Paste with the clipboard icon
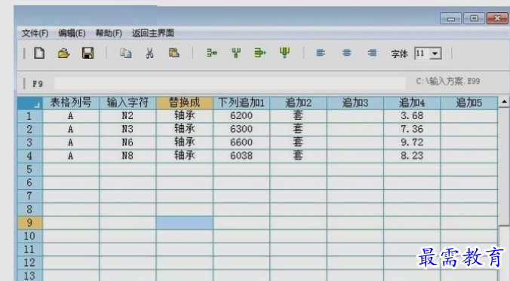 pos(174,53)
